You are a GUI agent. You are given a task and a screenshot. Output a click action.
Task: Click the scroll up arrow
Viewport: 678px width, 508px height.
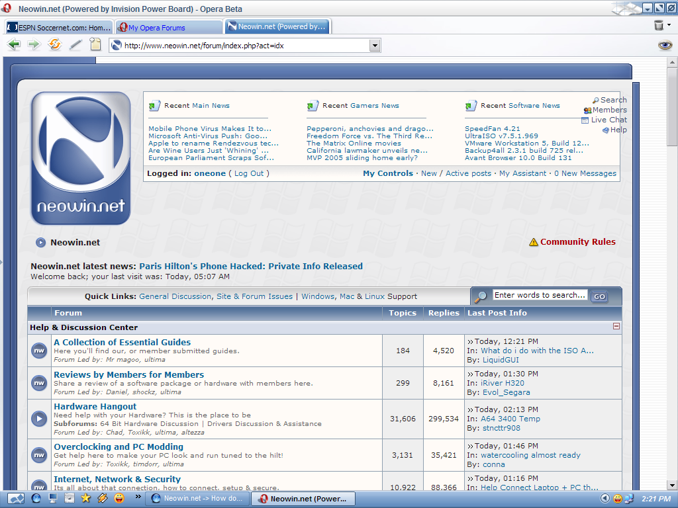pos(672,63)
